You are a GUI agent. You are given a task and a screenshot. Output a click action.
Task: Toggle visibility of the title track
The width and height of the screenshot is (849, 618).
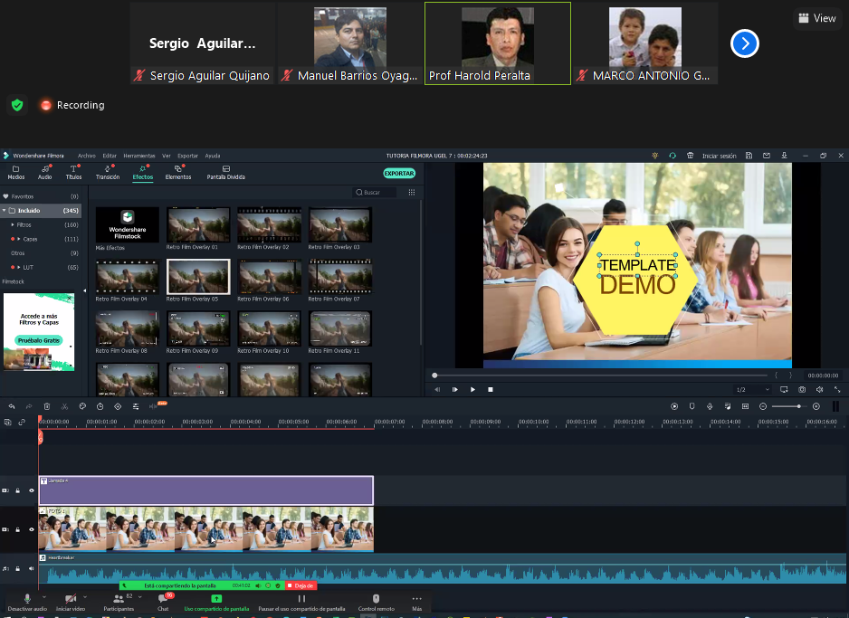[32, 490]
